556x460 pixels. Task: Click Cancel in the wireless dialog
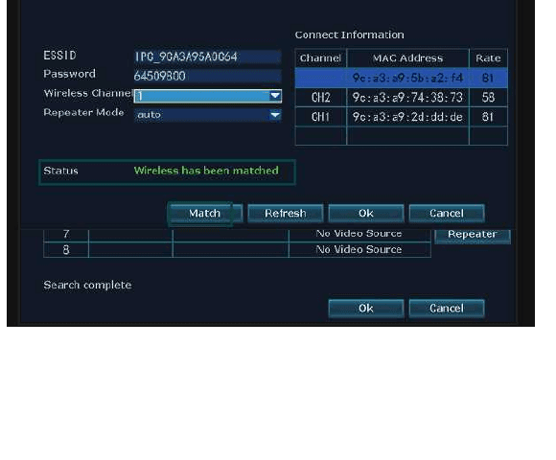coord(447,214)
